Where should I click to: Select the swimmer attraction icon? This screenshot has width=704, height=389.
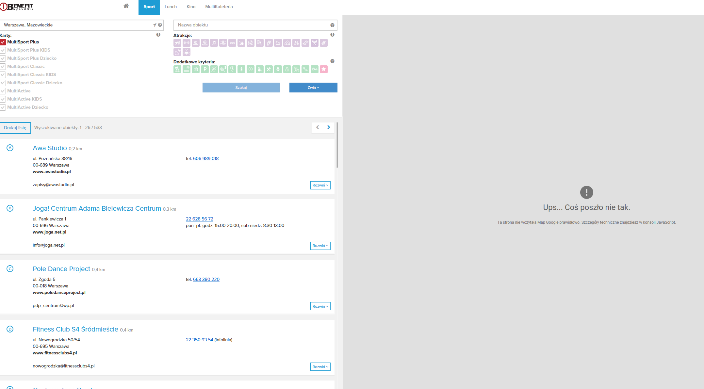tap(223, 43)
